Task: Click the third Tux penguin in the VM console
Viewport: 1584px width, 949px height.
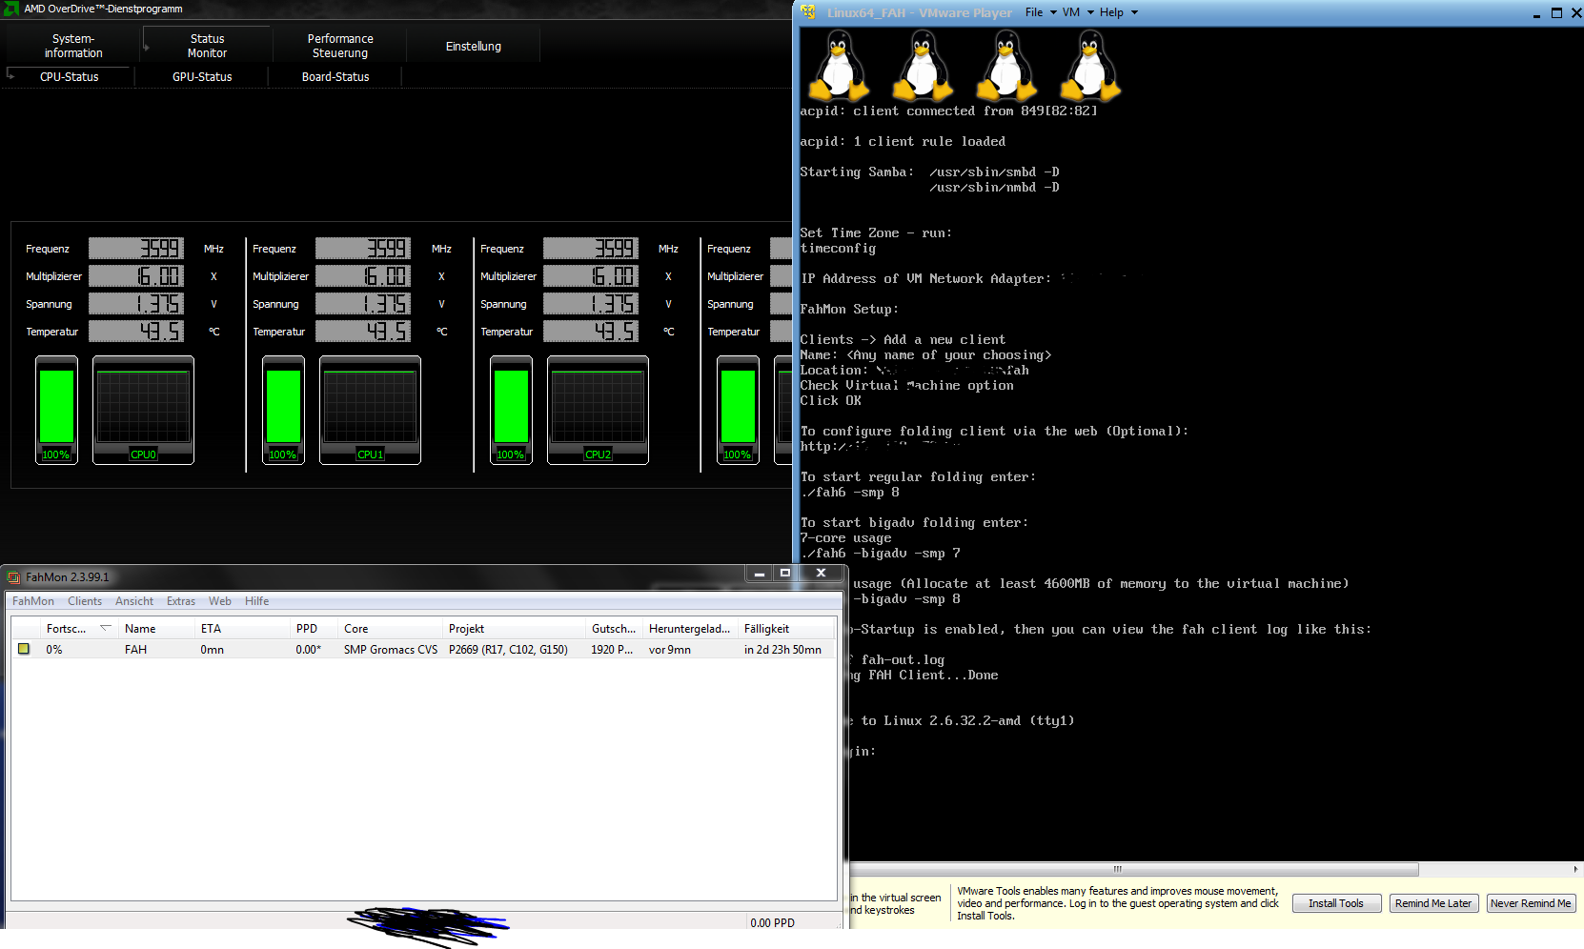Action: [x=1006, y=65]
